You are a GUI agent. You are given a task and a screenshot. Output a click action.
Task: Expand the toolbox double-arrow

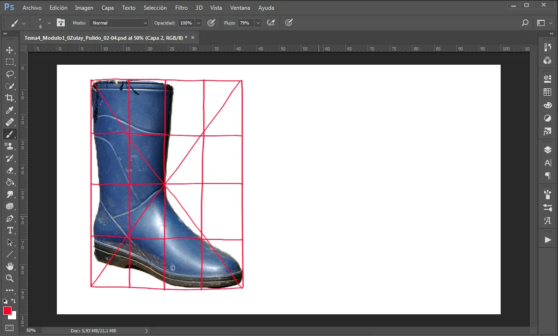tap(5, 34)
